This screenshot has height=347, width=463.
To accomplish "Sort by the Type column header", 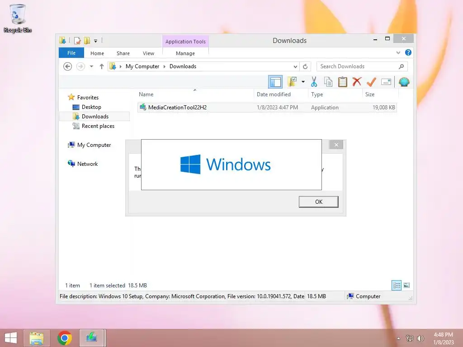I will [335, 94].
